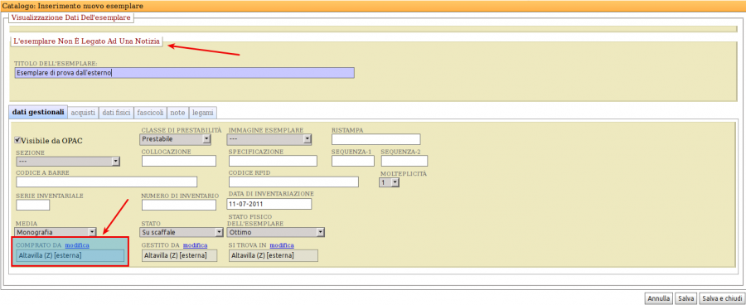Click modifica link next to Si trova in

(x=282, y=245)
